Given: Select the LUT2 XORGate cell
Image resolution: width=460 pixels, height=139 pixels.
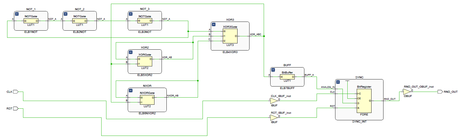Looking at the screenshot, I should tap(145, 62).
